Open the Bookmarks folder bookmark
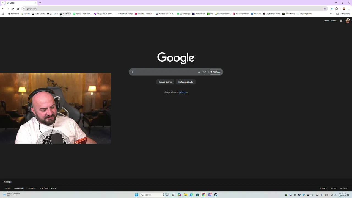Screen dimensions: 352x198 13,14
